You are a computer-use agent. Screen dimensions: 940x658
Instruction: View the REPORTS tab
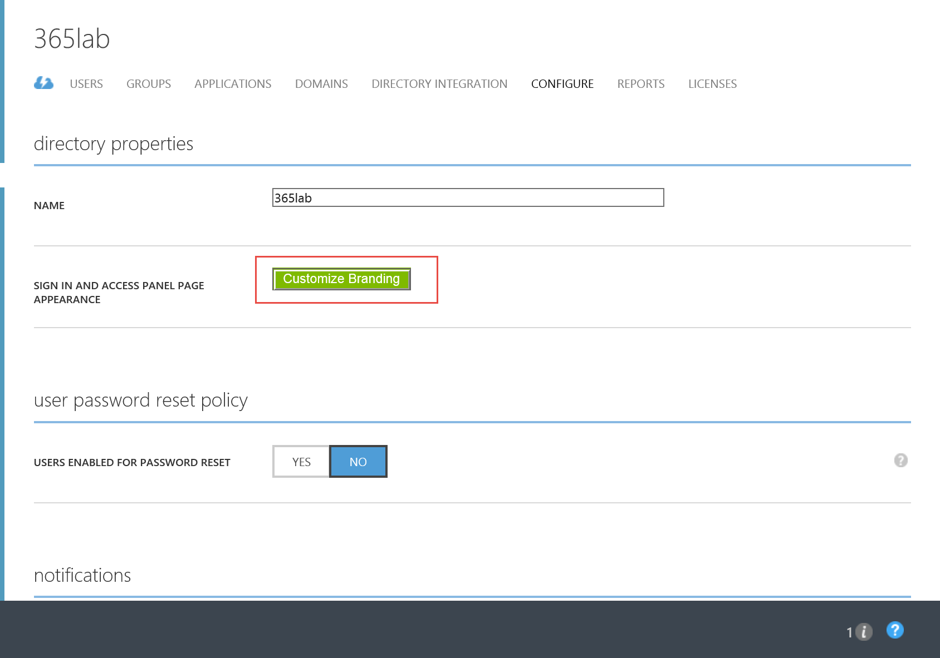click(x=640, y=84)
